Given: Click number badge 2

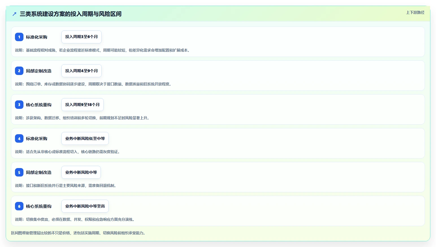Looking at the screenshot, I should point(19,71).
